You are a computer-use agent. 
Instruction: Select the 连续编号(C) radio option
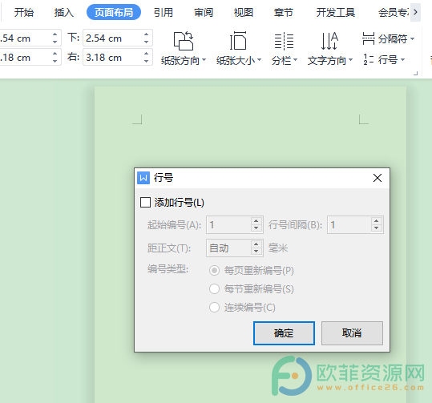coord(214,308)
